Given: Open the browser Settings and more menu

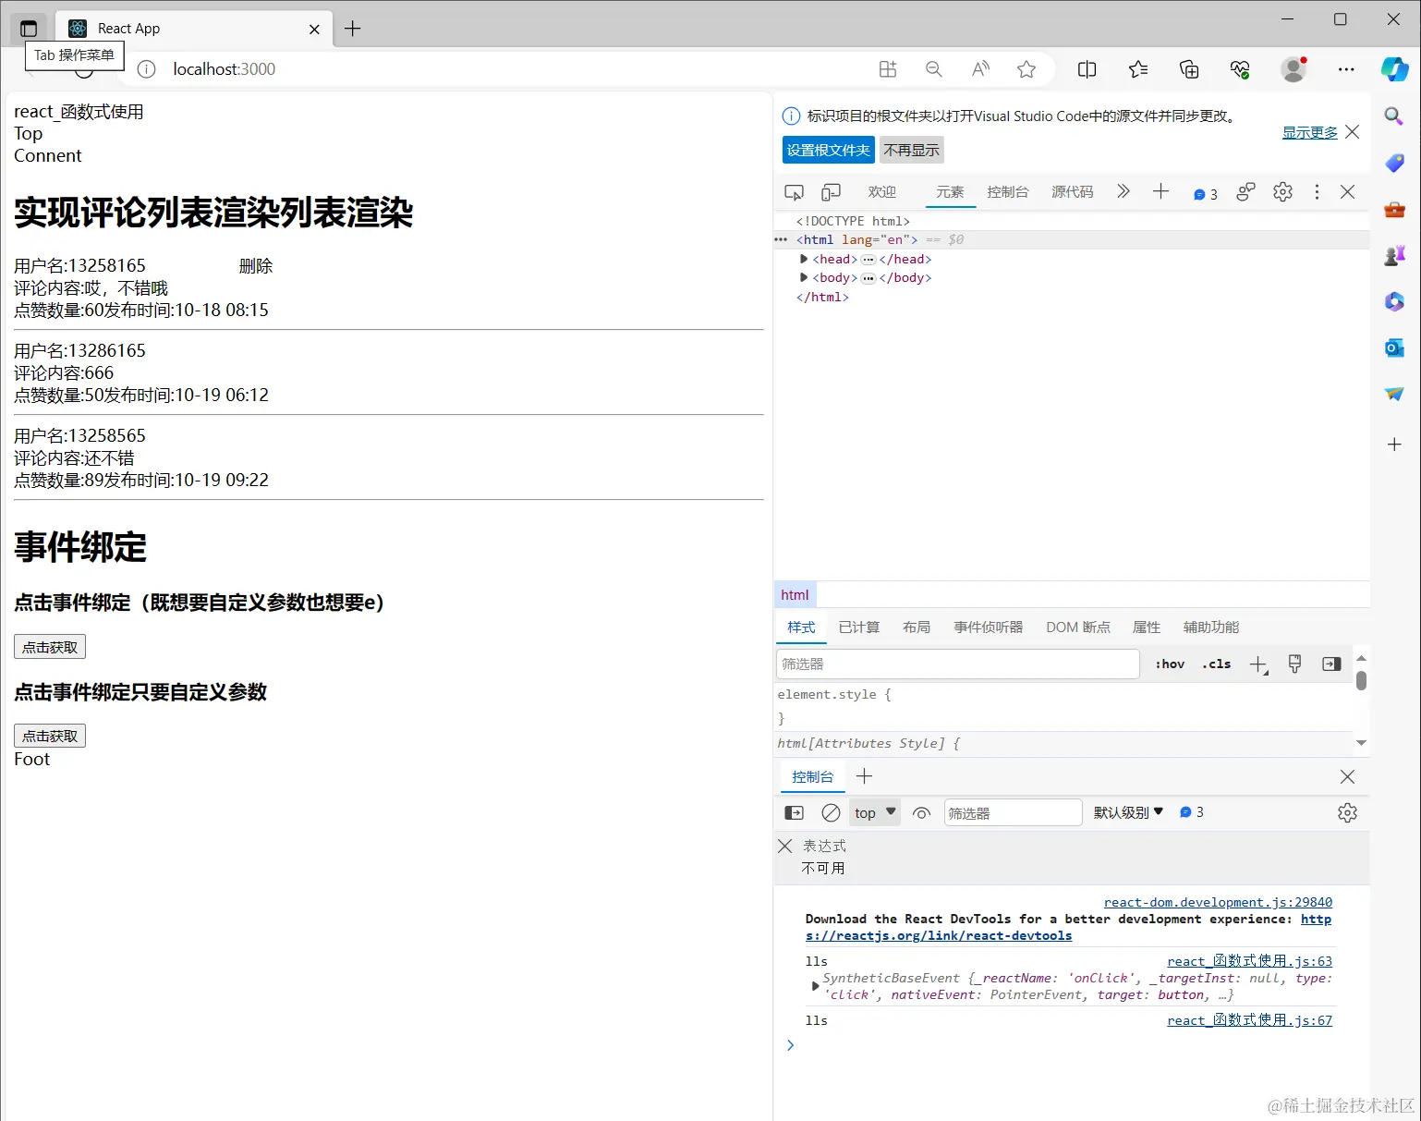Looking at the screenshot, I should pyautogui.click(x=1346, y=69).
